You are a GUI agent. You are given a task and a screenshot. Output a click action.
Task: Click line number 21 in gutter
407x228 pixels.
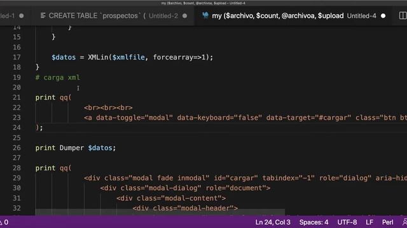point(17,98)
